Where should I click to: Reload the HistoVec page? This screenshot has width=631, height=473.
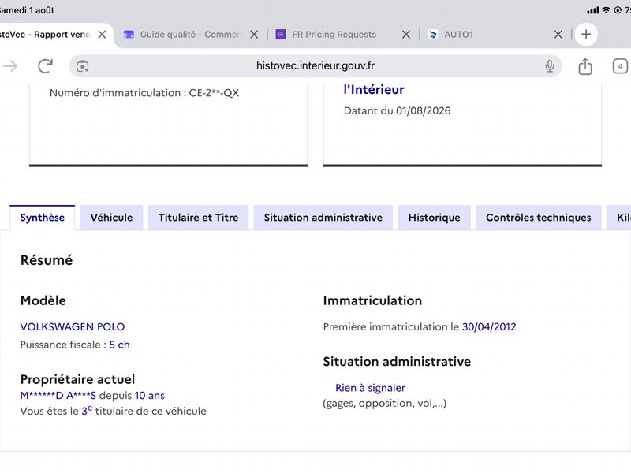46,66
